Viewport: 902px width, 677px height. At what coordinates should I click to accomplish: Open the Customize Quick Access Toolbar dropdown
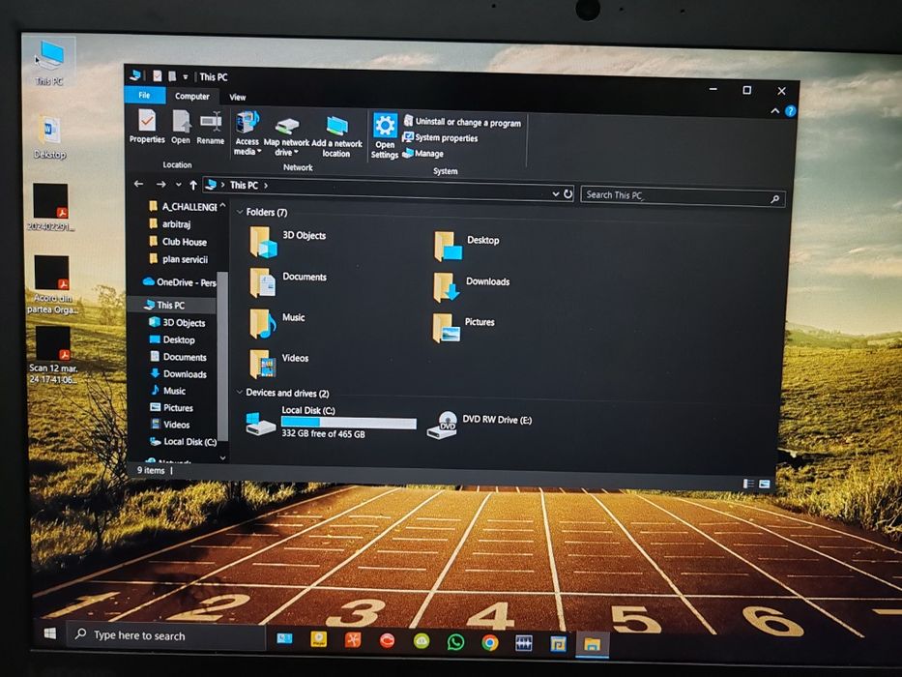pos(186,76)
